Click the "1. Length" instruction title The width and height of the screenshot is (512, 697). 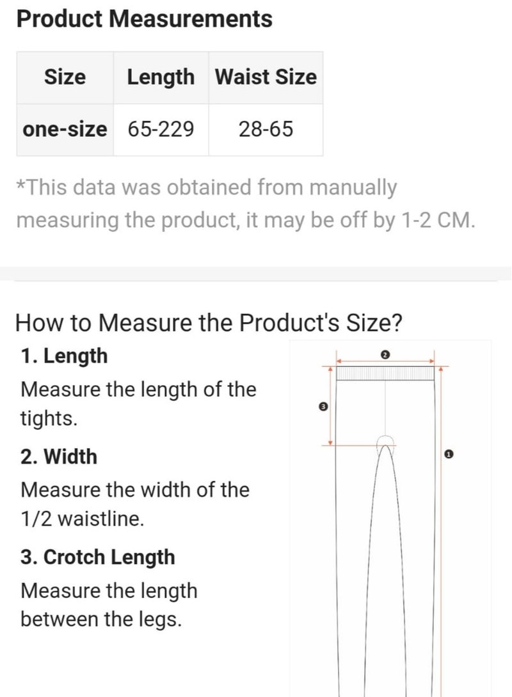tap(64, 356)
